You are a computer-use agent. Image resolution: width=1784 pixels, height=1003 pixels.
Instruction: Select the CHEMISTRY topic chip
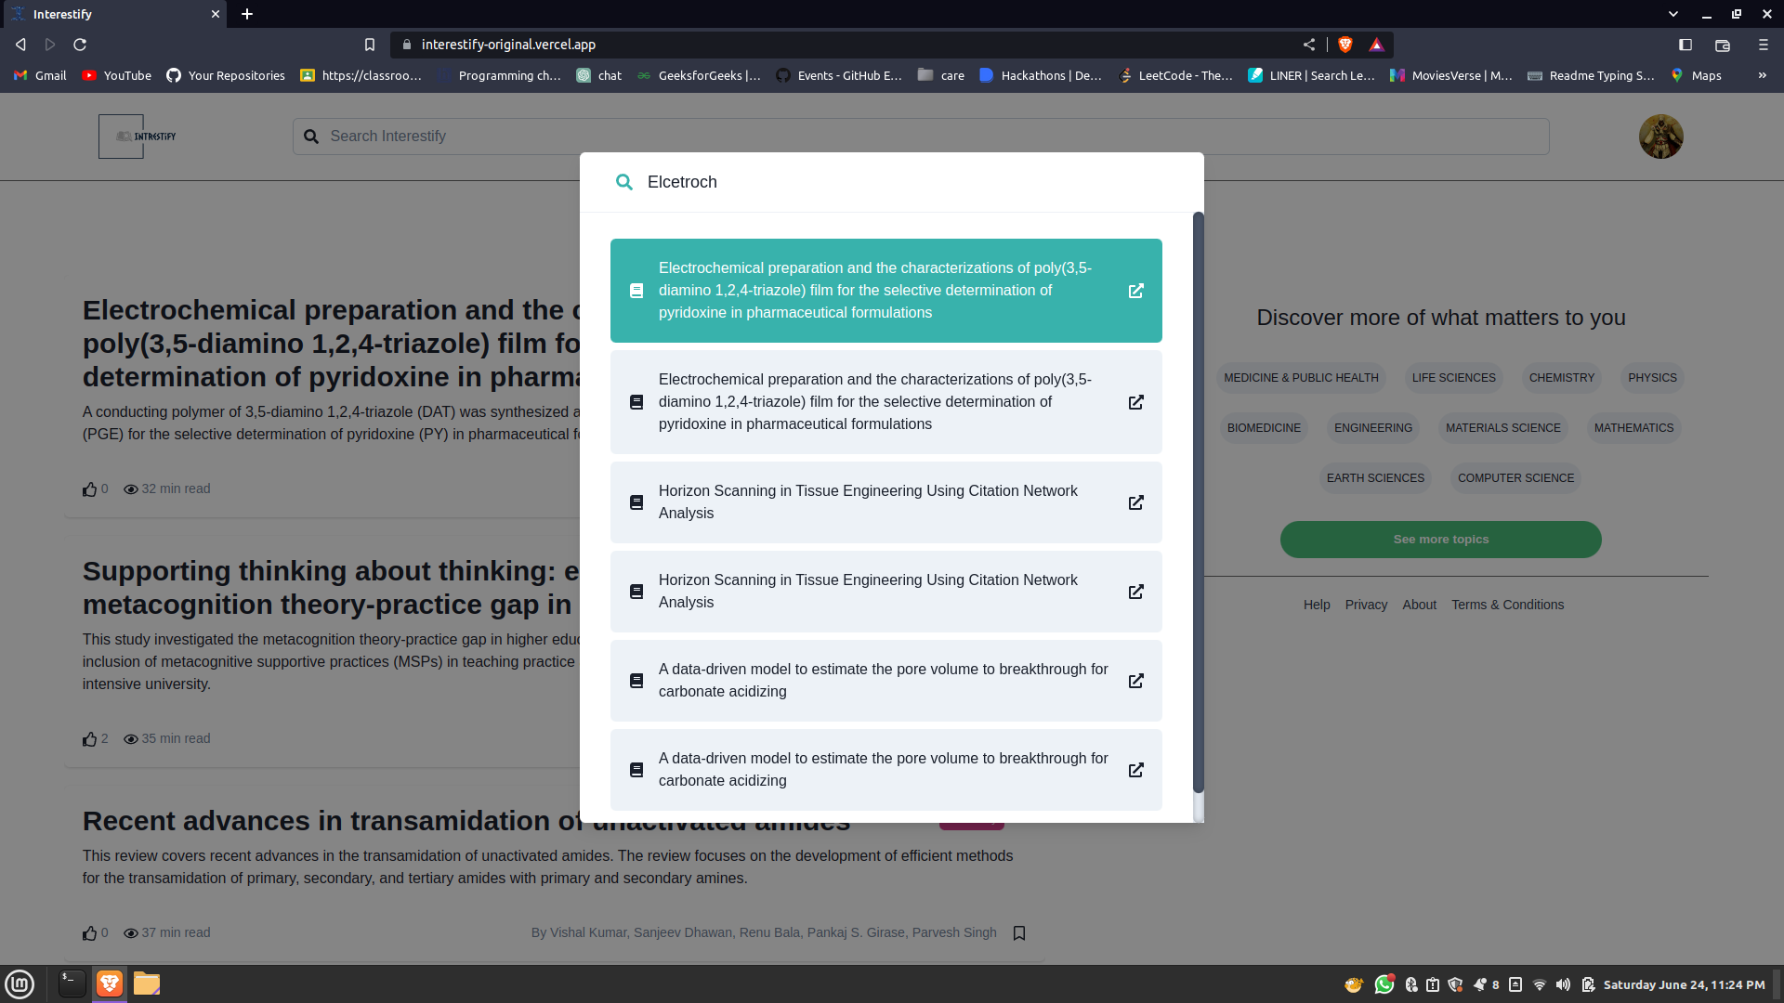[x=1561, y=378]
